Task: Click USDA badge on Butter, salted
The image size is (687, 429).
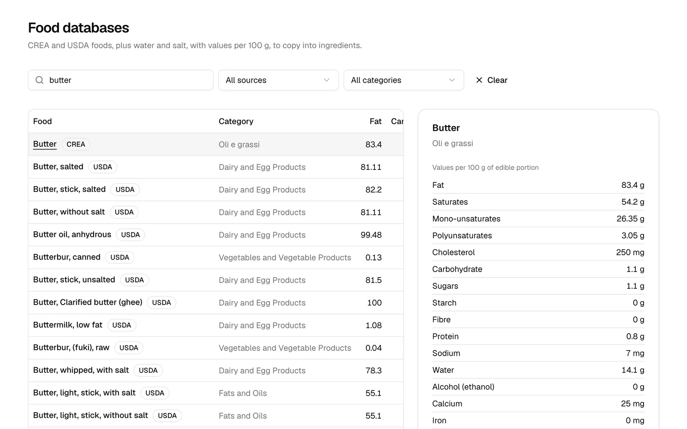Action: pos(103,167)
